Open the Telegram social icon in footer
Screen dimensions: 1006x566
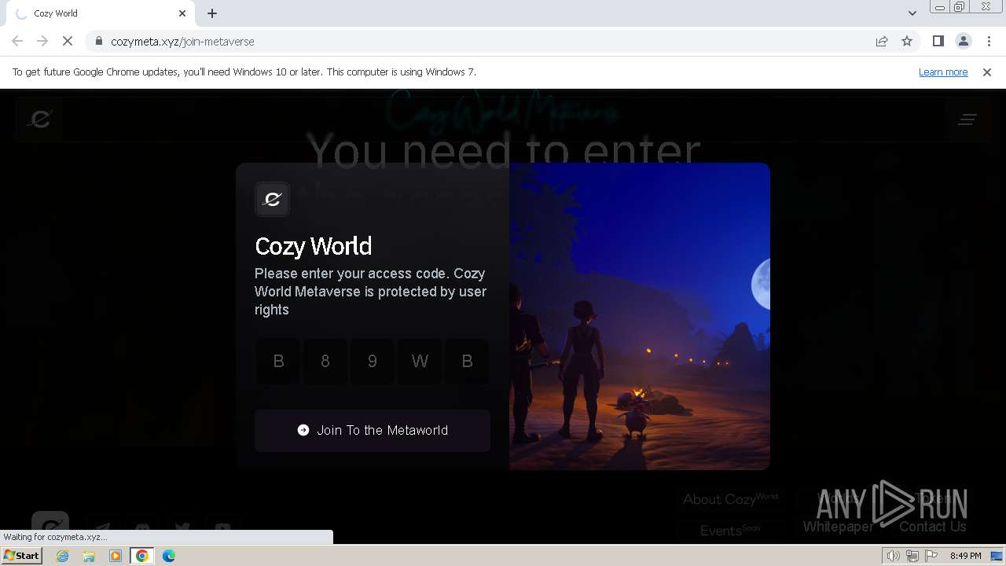[x=101, y=529]
